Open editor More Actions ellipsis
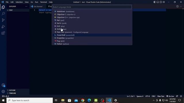 click(181, 6)
